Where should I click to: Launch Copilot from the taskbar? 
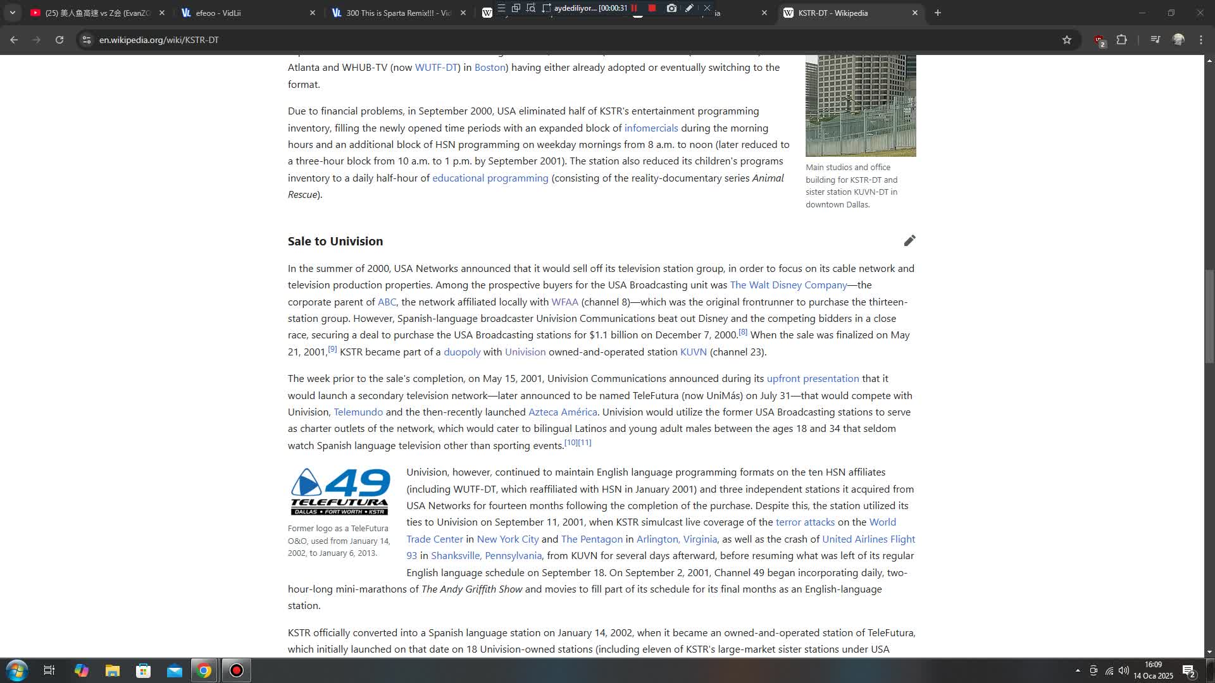pos(81,670)
